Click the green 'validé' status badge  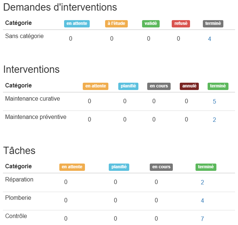(x=151, y=23)
